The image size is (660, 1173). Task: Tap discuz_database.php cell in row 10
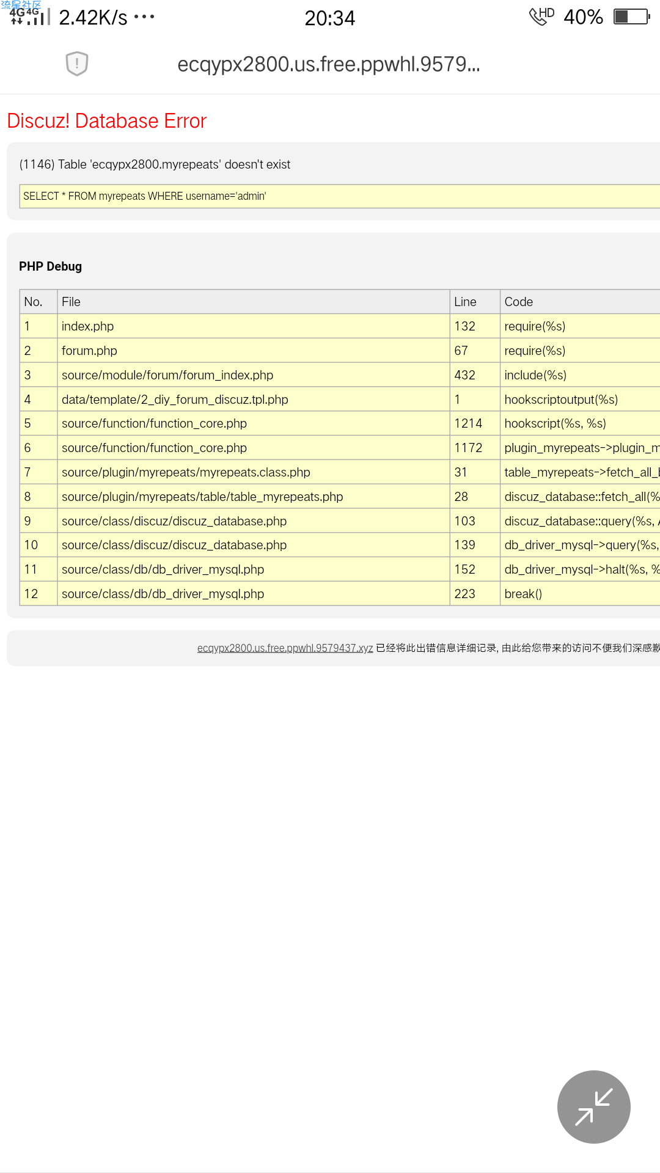click(x=254, y=545)
